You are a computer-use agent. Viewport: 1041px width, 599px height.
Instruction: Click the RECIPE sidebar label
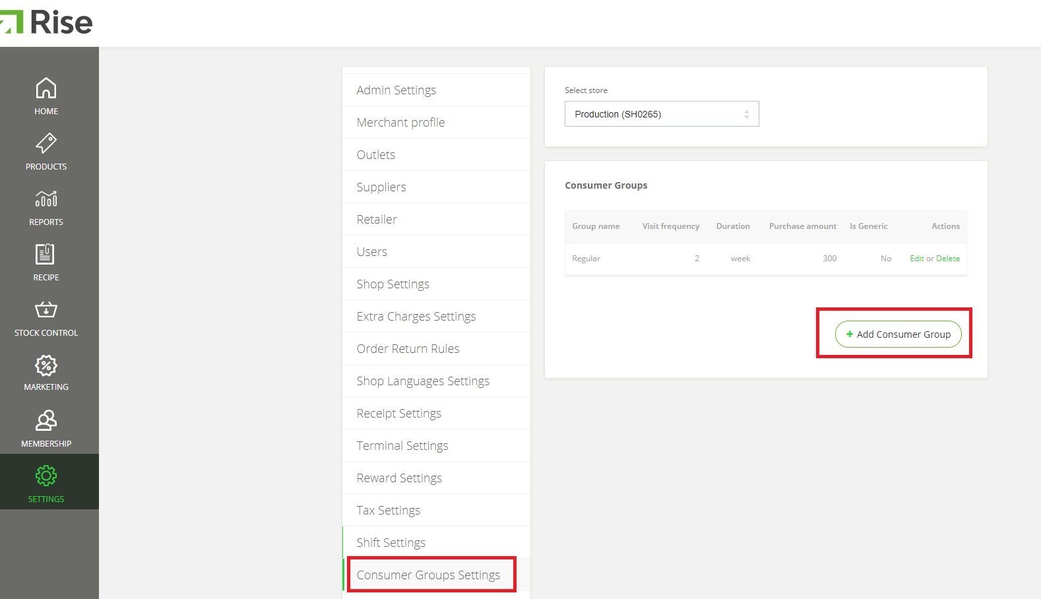click(x=46, y=278)
